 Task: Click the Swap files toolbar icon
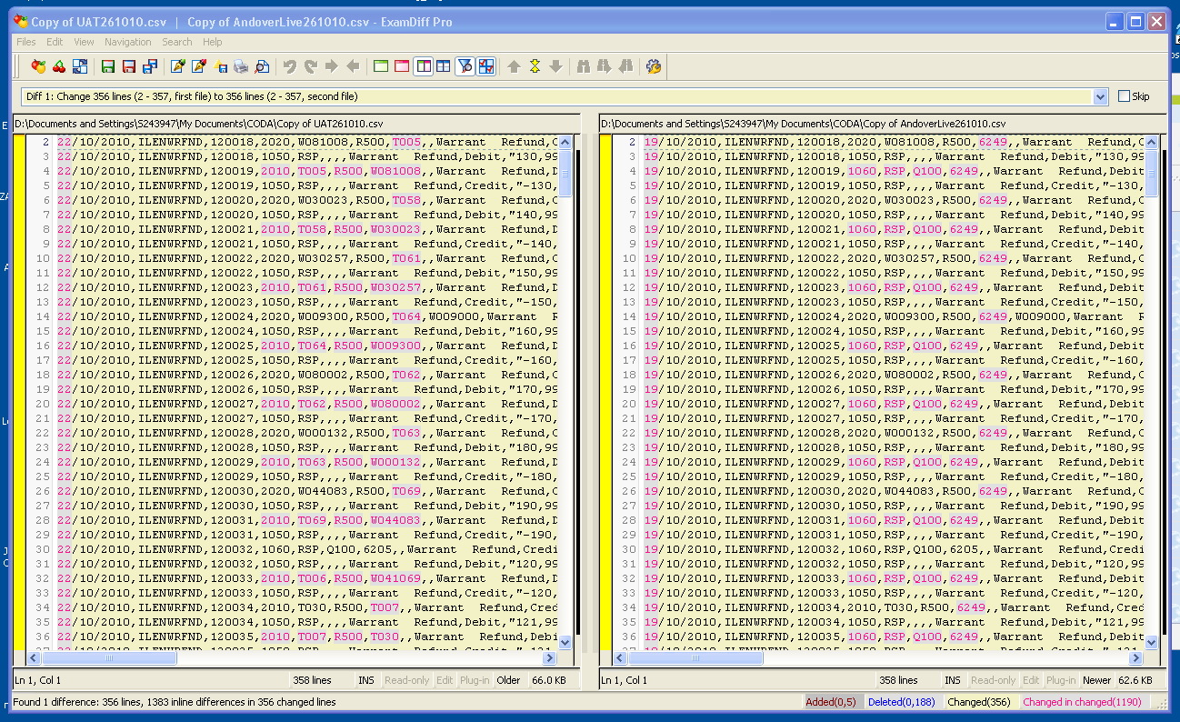tap(80, 66)
